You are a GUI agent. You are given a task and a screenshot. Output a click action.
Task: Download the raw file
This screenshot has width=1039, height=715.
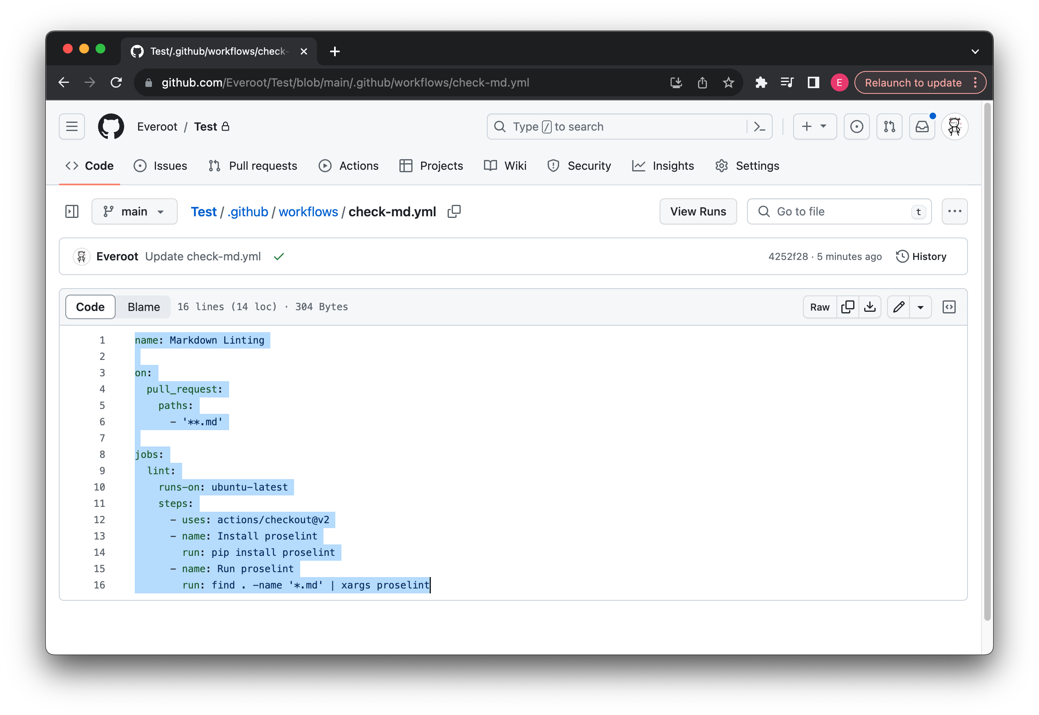[x=870, y=307]
